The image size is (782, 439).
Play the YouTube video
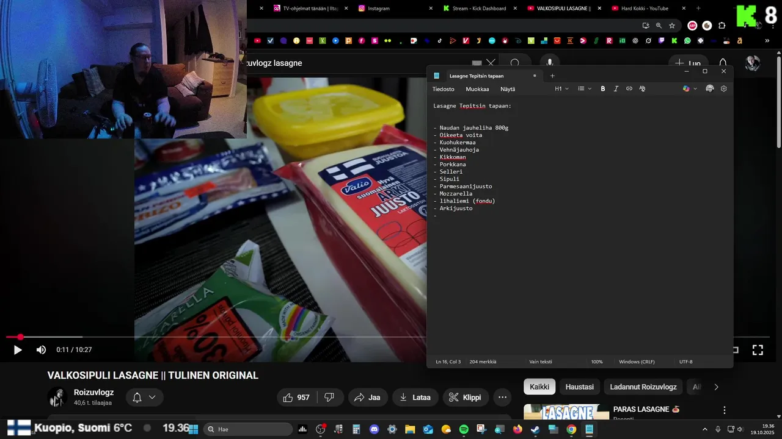(x=18, y=350)
